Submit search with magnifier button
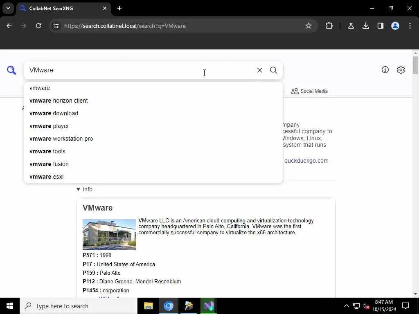 [x=273, y=70]
